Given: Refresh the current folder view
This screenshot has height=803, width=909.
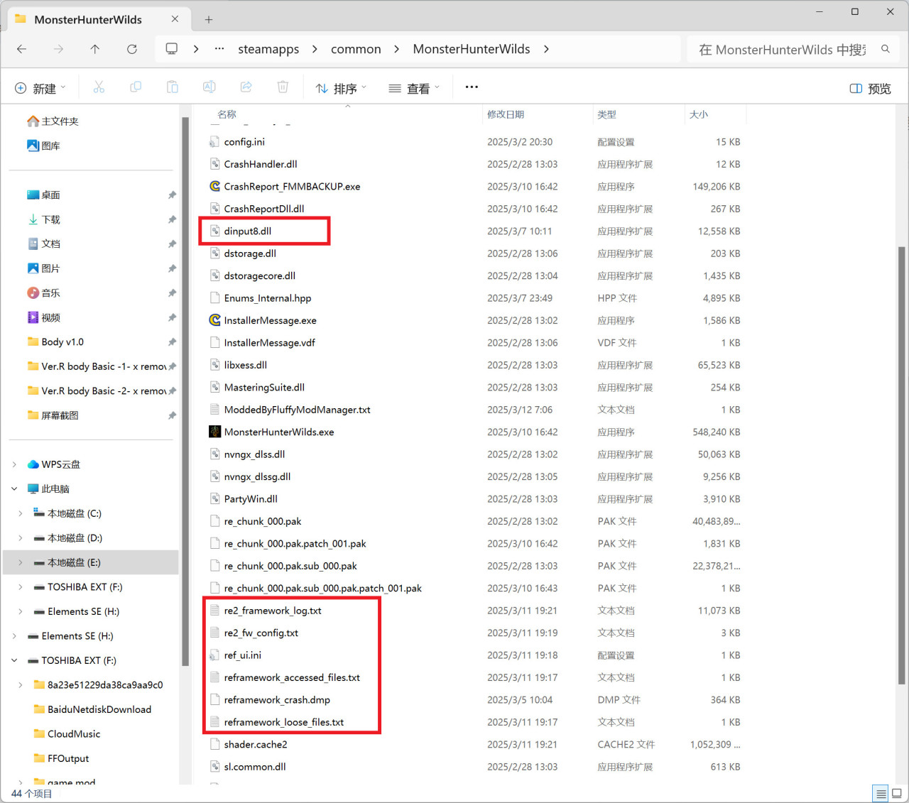Looking at the screenshot, I should (131, 49).
